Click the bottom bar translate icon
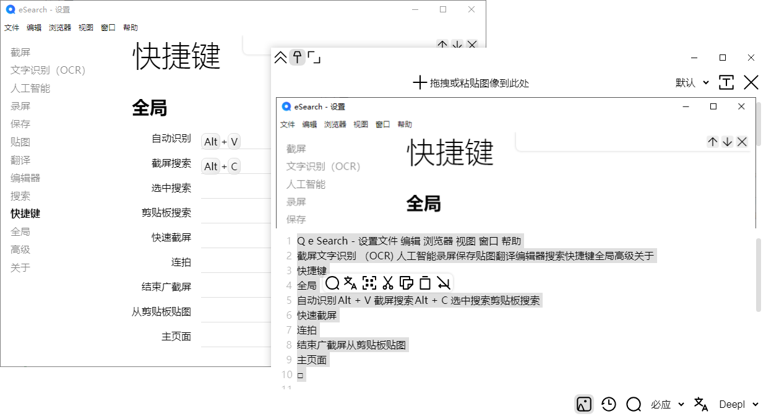 (701, 404)
